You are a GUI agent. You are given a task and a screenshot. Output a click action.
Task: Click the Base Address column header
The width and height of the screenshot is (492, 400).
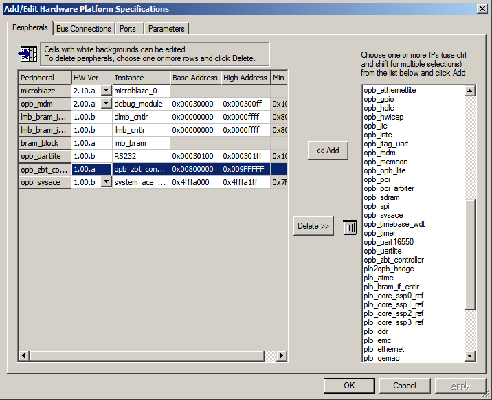tap(195, 78)
